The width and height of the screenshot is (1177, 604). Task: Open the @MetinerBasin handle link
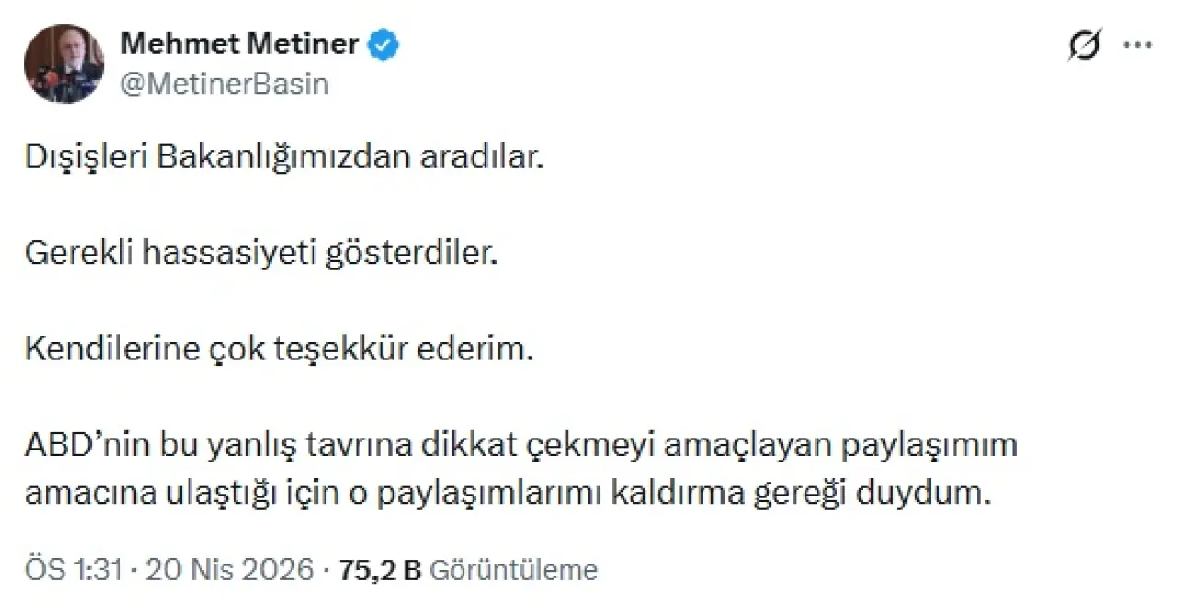click(x=224, y=84)
